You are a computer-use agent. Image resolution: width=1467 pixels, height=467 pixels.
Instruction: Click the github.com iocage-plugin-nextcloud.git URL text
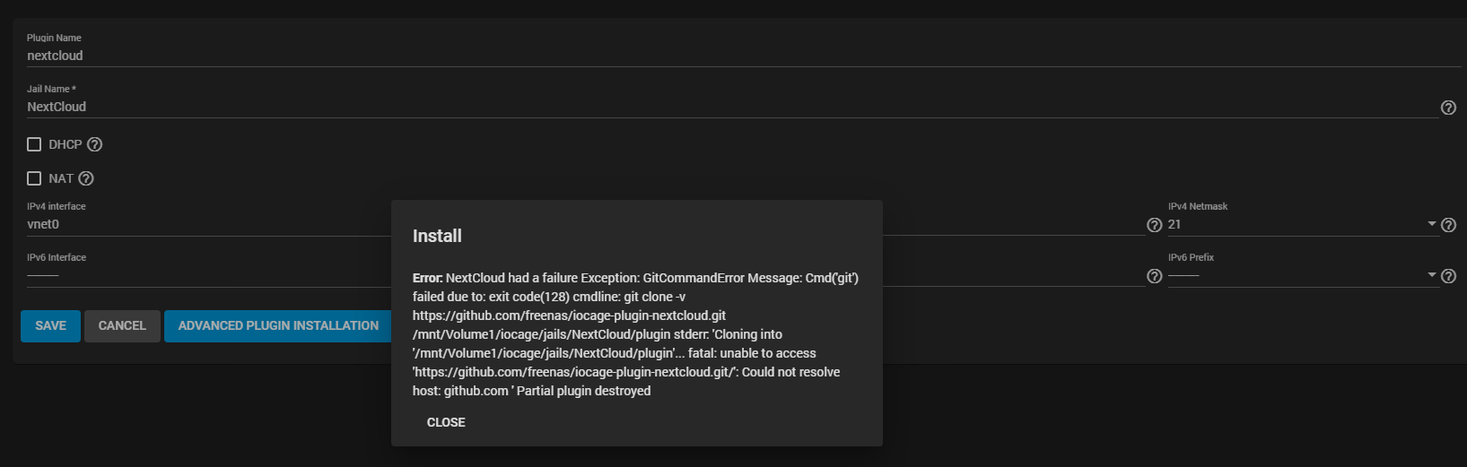(x=569, y=316)
